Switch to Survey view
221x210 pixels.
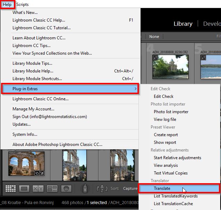52,188
